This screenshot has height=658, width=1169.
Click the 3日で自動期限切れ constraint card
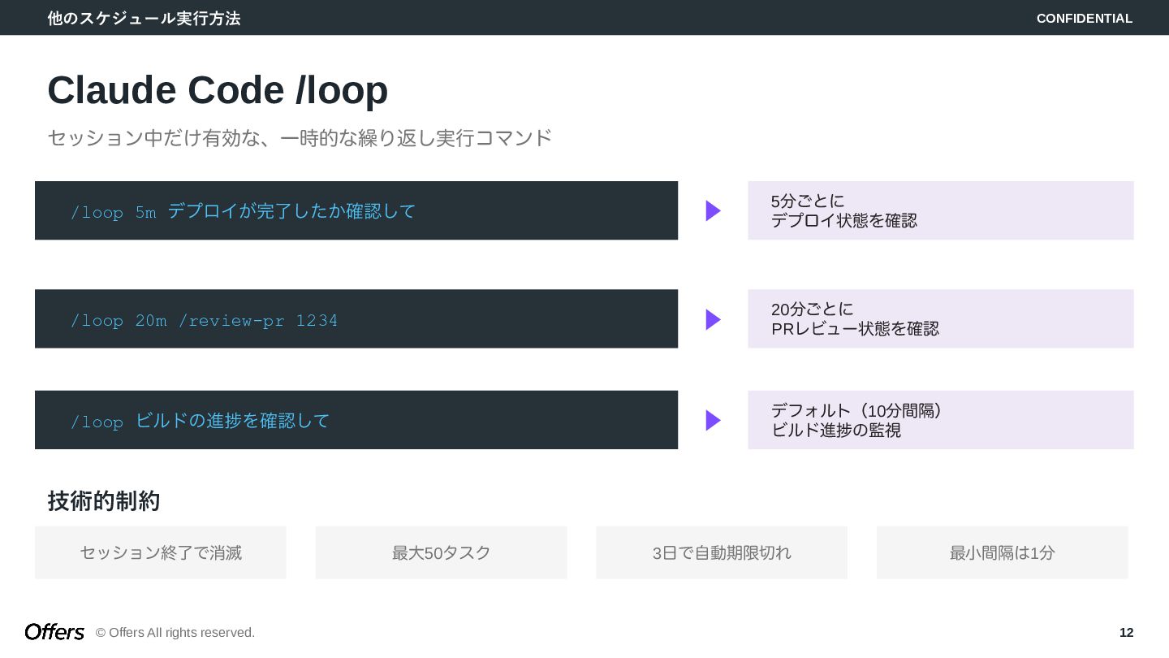pos(722,552)
